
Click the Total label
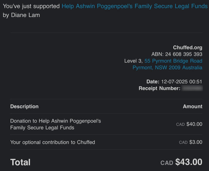click(x=20, y=162)
